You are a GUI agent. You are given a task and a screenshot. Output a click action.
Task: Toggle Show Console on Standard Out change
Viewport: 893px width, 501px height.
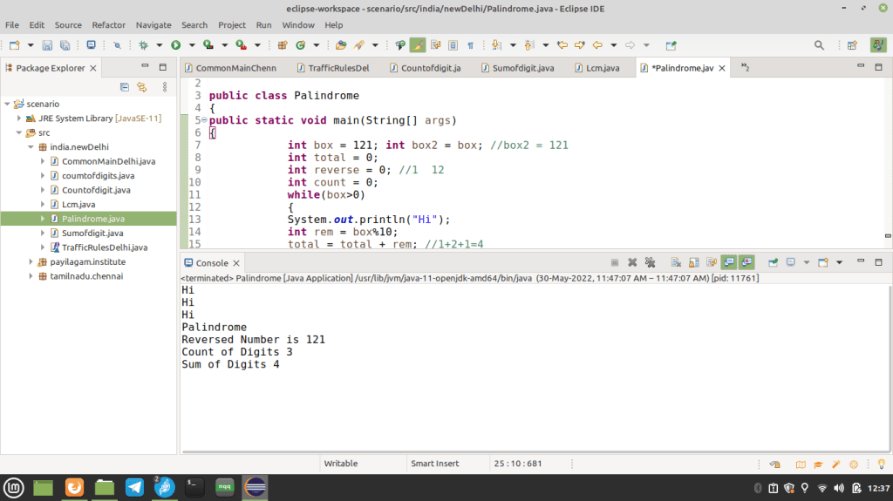coord(729,262)
